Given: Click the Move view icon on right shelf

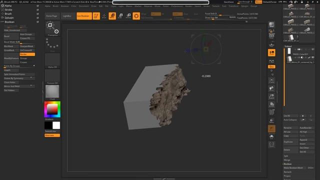Looking at the screenshot, I should click(x=271, y=88).
